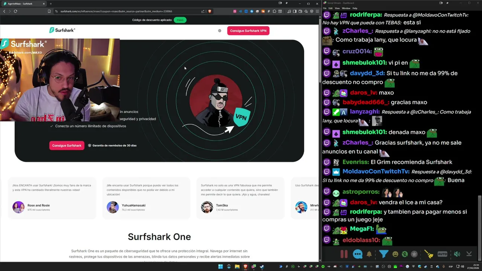This screenshot has height=271, width=482.
Task: Open the taskbar volume speaker icon
Action: pyautogui.click(x=462, y=266)
